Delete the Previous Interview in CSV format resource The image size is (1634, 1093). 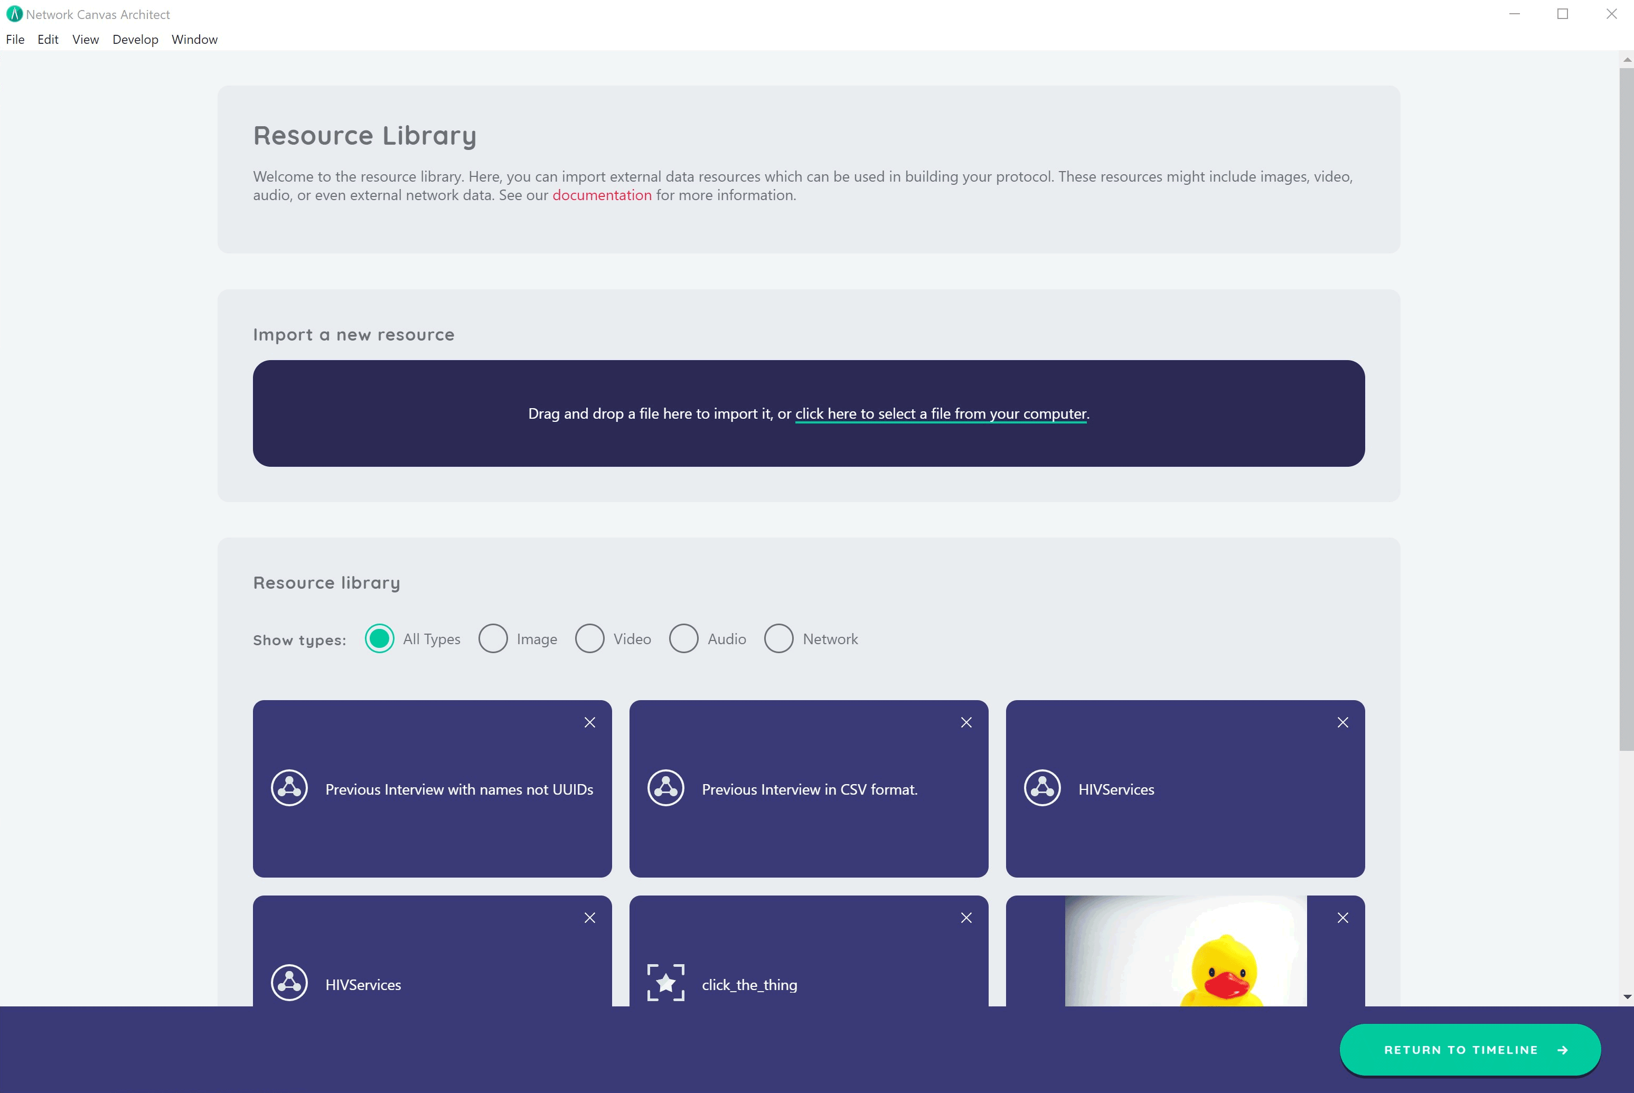[x=966, y=722]
